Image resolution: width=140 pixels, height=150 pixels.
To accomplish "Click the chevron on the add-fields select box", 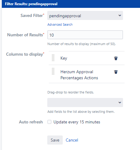I will pos(120,103).
